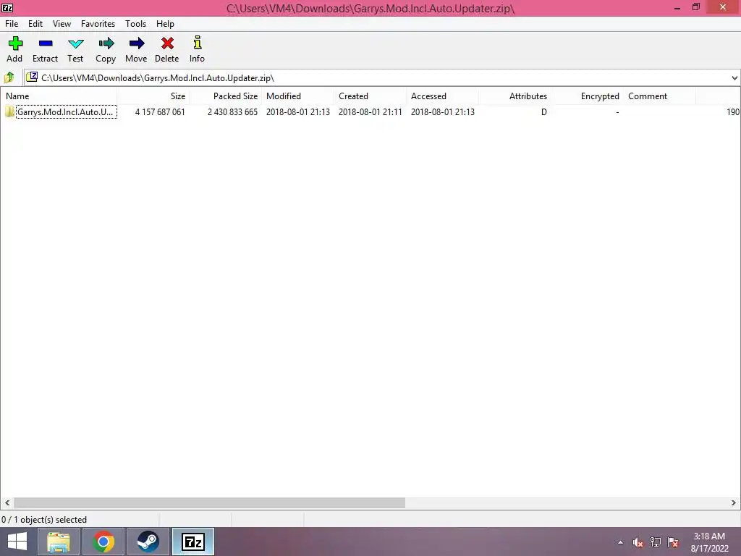This screenshot has width=741, height=556.
Task: Sort by Created column header
Action: pos(370,96)
